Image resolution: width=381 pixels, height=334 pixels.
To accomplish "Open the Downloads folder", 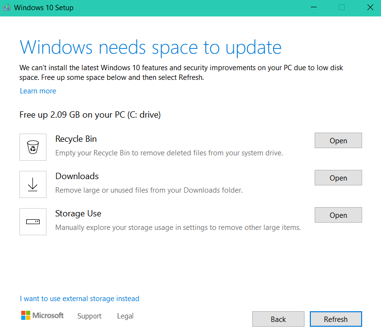I will pos(338,178).
